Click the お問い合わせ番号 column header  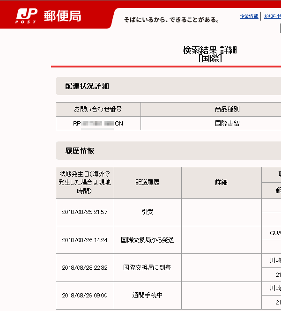tap(98, 109)
